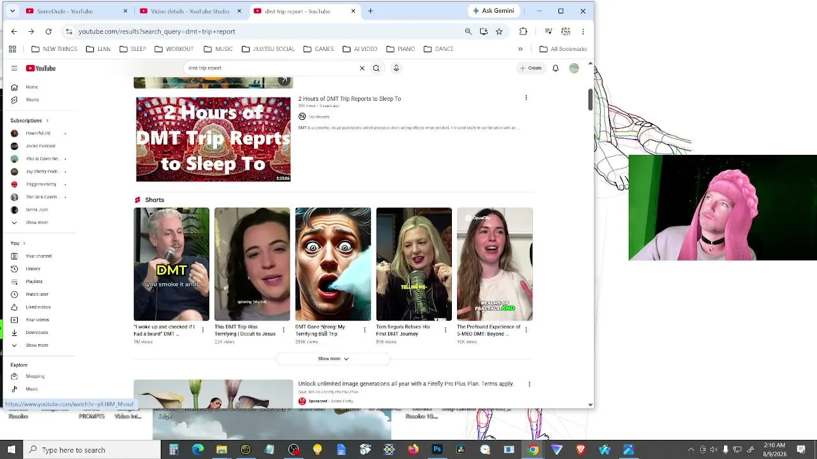Bookmark this page with the star
This screenshot has width=817, height=459.
[499, 31]
